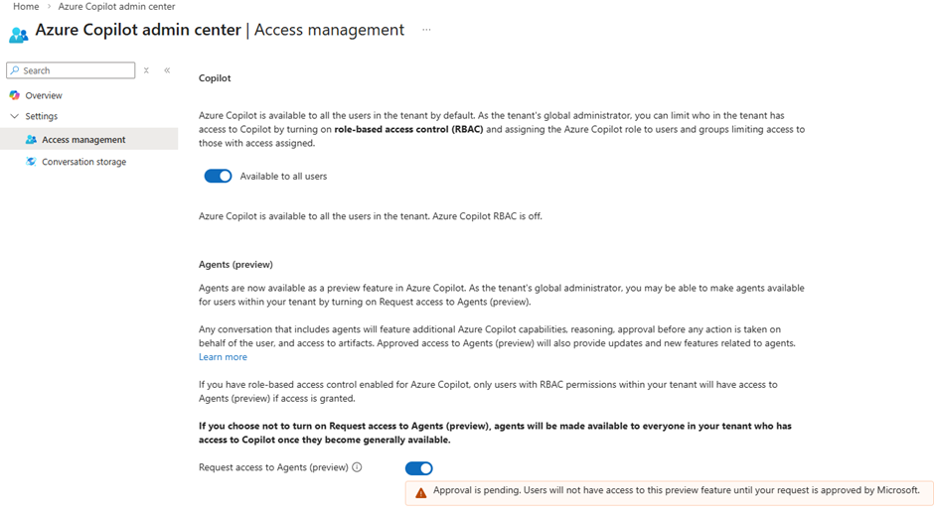Click the Azure Copilot admin center header icon
Image resolution: width=934 pixels, height=514 pixels.
(x=18, y=34)
